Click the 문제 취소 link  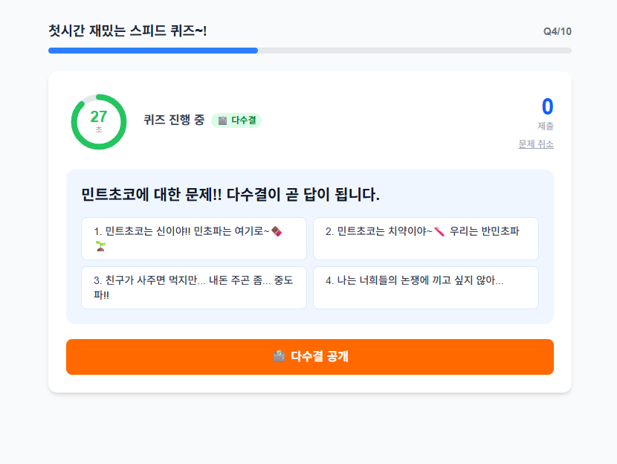[536, 144]
